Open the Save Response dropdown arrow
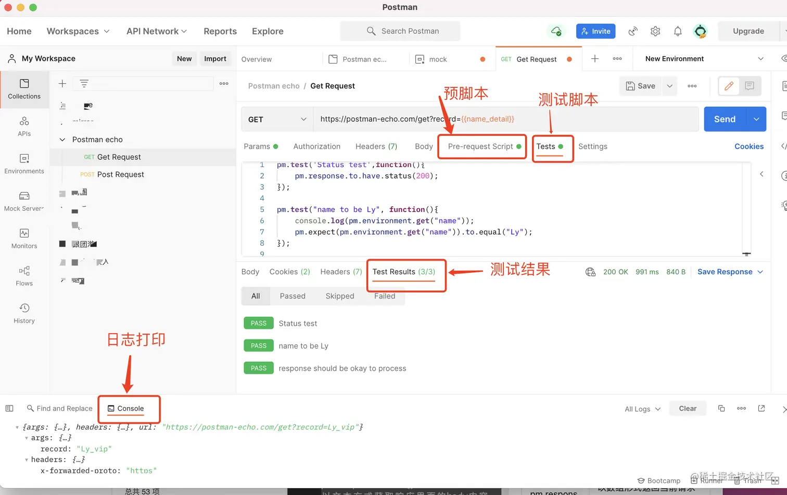 coord(760,272)
